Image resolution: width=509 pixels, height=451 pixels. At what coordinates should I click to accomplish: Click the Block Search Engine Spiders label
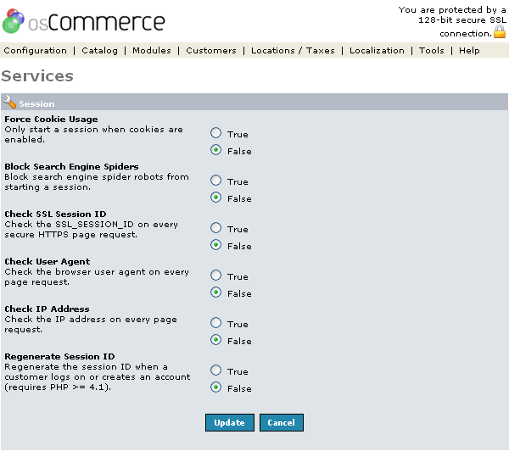click(x=71, y=166)
